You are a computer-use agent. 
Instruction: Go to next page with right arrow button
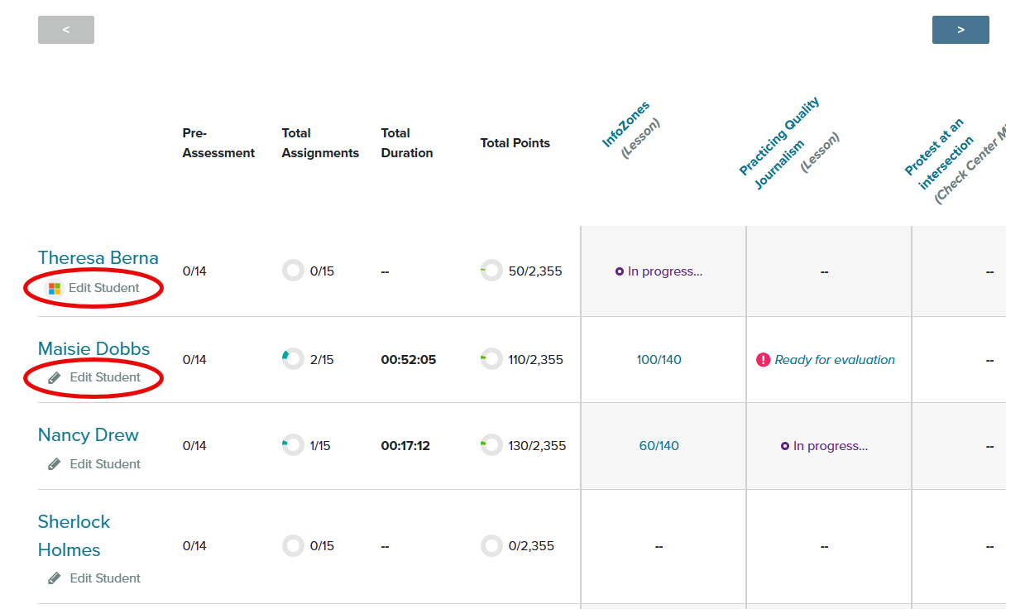(960, 30)
